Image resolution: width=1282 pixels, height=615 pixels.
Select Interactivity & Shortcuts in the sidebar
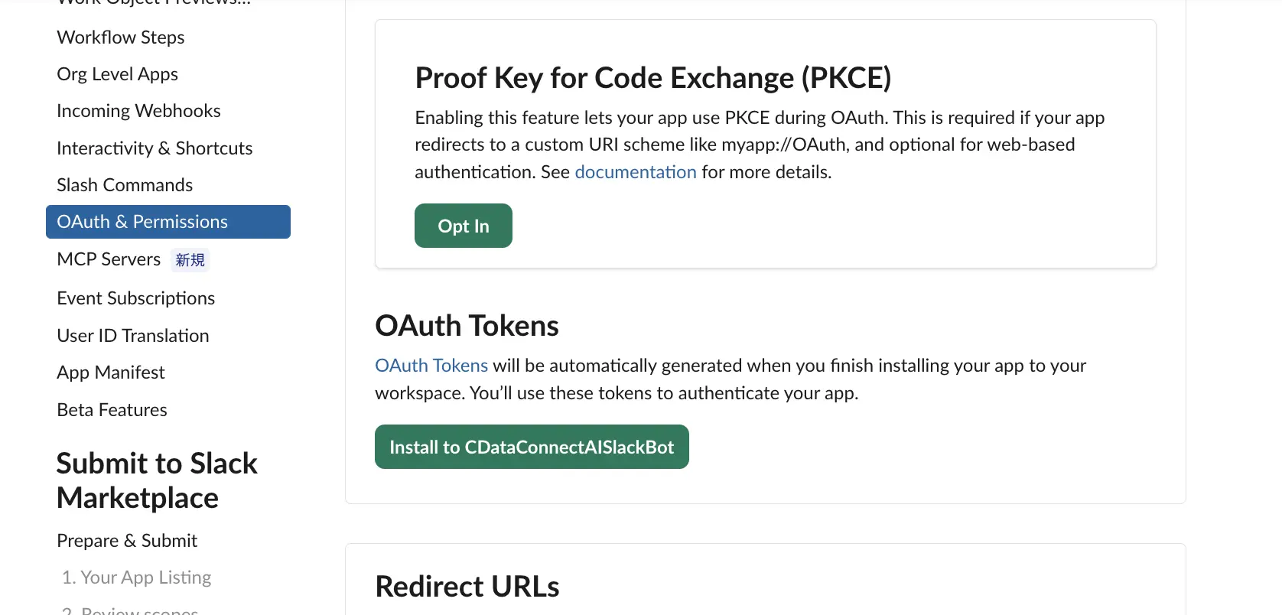tap(155, 148)
